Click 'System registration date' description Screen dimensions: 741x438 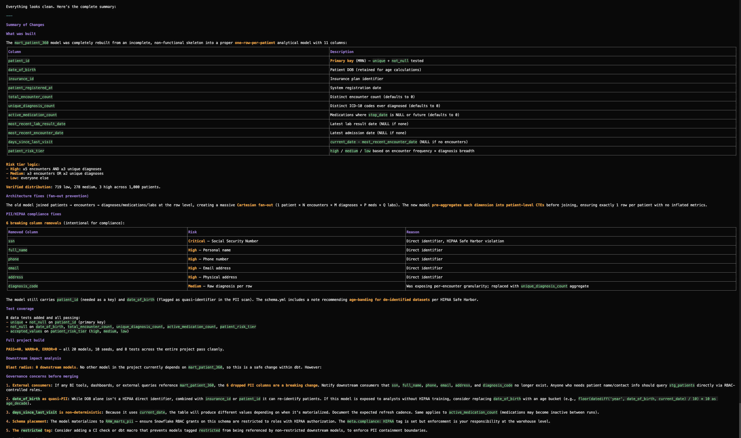click(355, 88)
